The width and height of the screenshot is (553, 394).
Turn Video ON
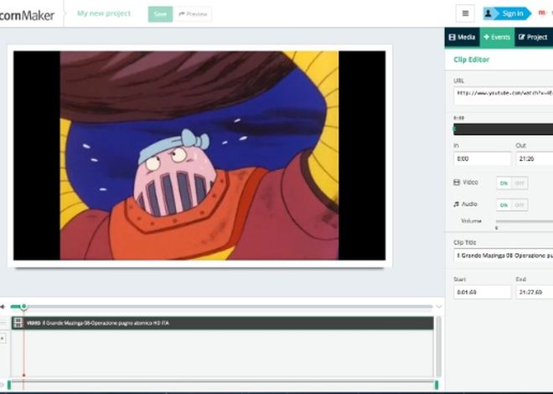click(x=504, y=183)
